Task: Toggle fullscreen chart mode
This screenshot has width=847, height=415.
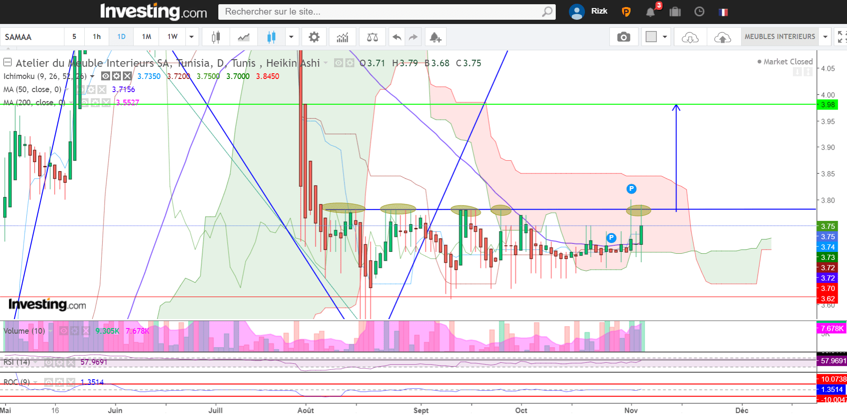Action: tap(841, 37)
